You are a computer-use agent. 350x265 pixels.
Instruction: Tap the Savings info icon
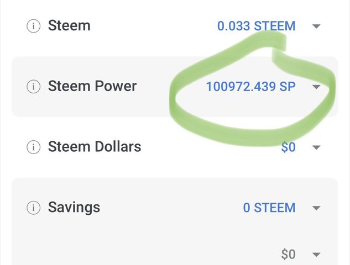pos(33,208)
